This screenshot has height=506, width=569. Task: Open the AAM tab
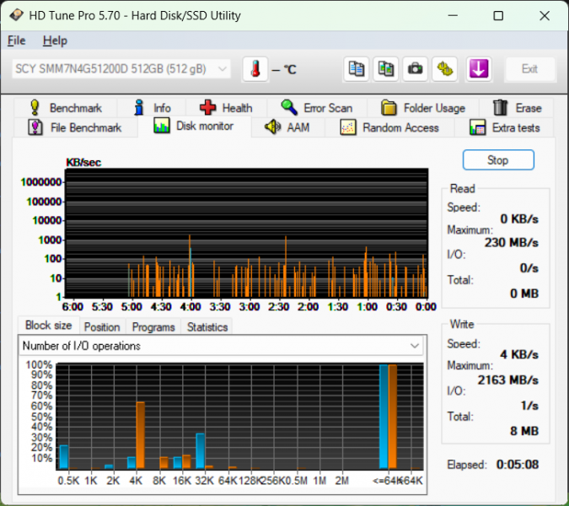click(x=288, y=128)
